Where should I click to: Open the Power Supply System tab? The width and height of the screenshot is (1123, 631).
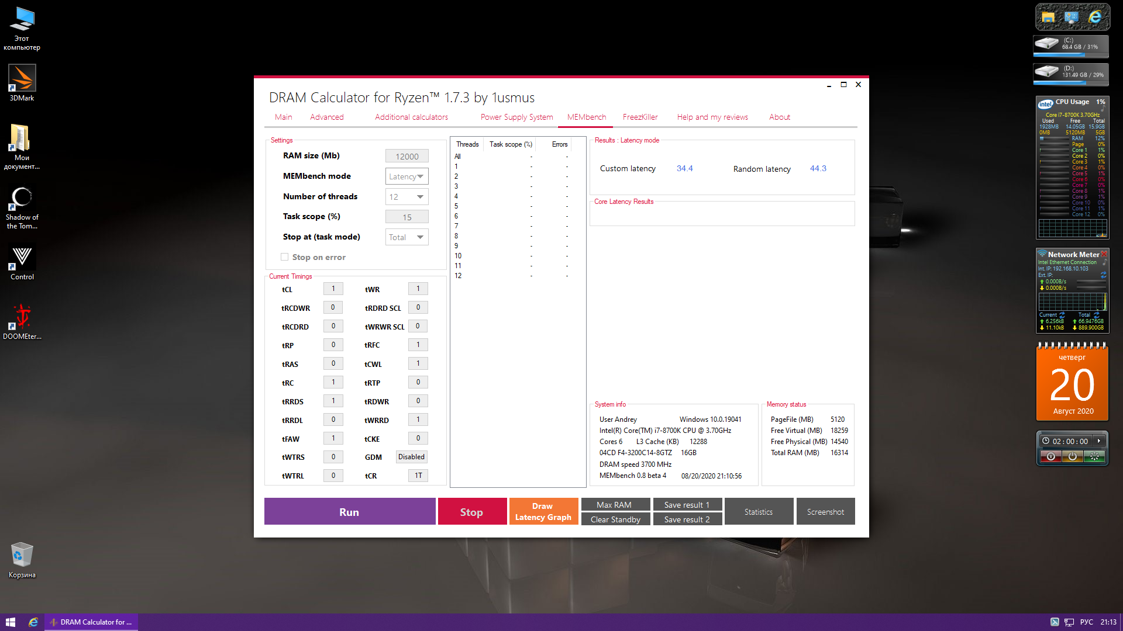(516, 117)
